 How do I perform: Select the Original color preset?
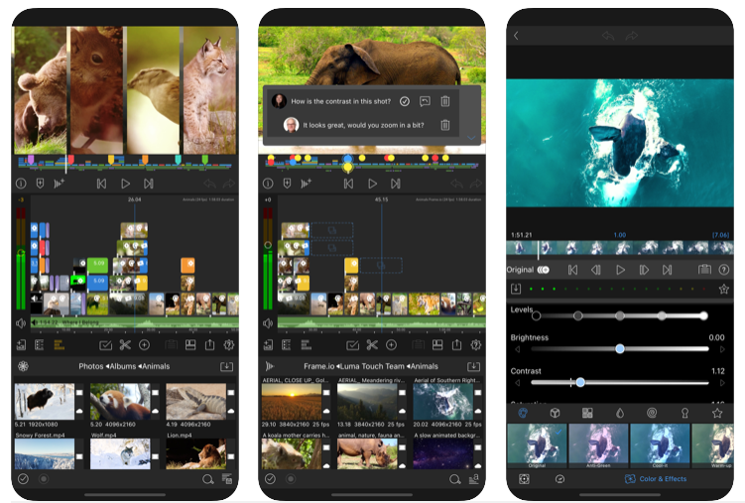point(537,445)
